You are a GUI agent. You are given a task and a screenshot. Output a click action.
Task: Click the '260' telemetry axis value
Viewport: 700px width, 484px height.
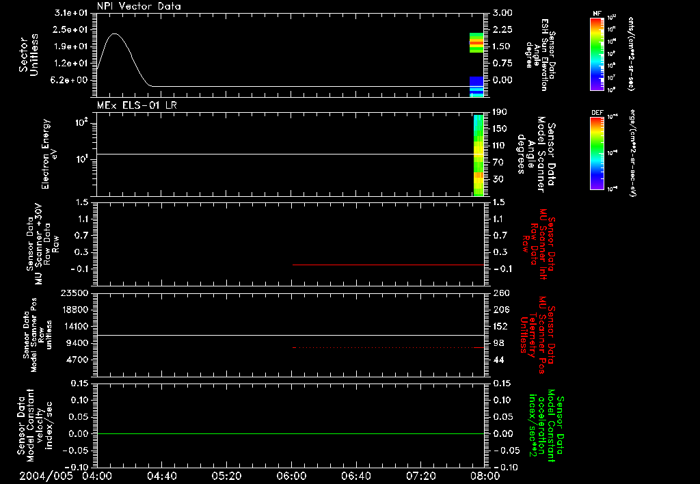[x=501, y=293]
